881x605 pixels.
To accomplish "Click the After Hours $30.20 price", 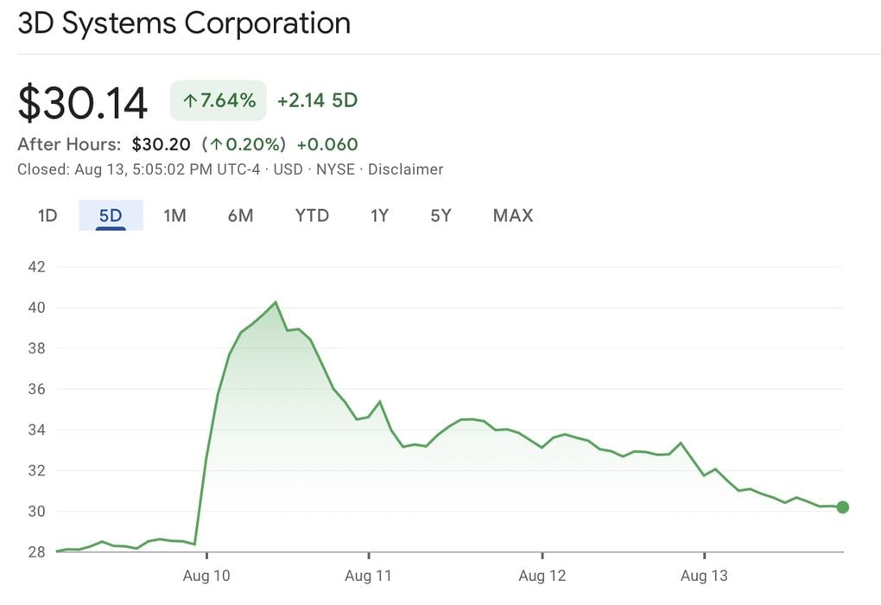I will point(162,144).
